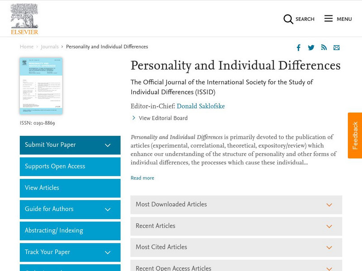
Task: Click the journal title heading
Action: pyautogui.click(x=235, y=65)
